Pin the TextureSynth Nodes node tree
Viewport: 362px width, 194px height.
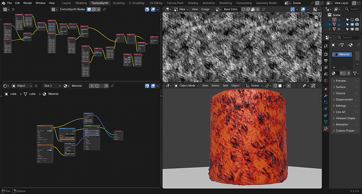pos(104,9)
